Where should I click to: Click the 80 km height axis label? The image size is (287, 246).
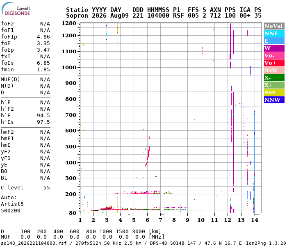73,213
